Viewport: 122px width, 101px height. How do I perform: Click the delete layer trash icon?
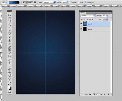click(108, 94)
